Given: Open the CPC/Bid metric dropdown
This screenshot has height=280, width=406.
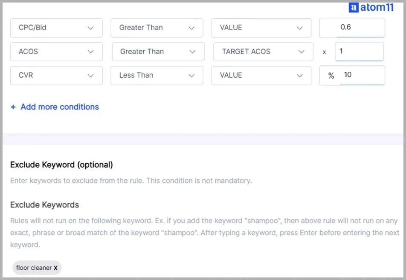Looking at the screenshot, I should click(56, 27).
